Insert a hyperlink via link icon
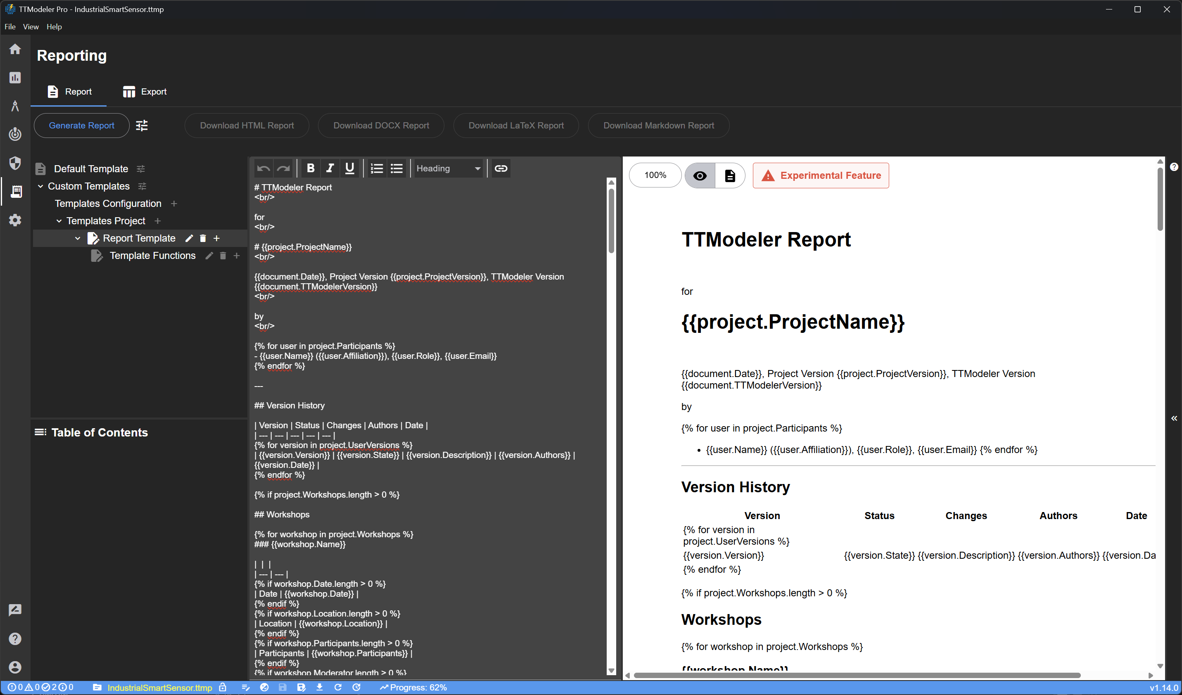The width and height of the screenshot is (1182, 695). pyautogui.click(x=501, y=168)
